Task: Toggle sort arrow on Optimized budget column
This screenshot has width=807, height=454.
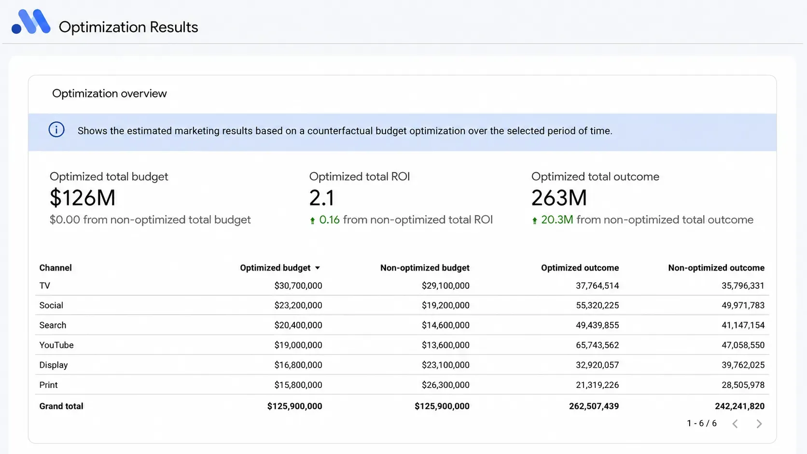Action: click(x=318, y=268)
